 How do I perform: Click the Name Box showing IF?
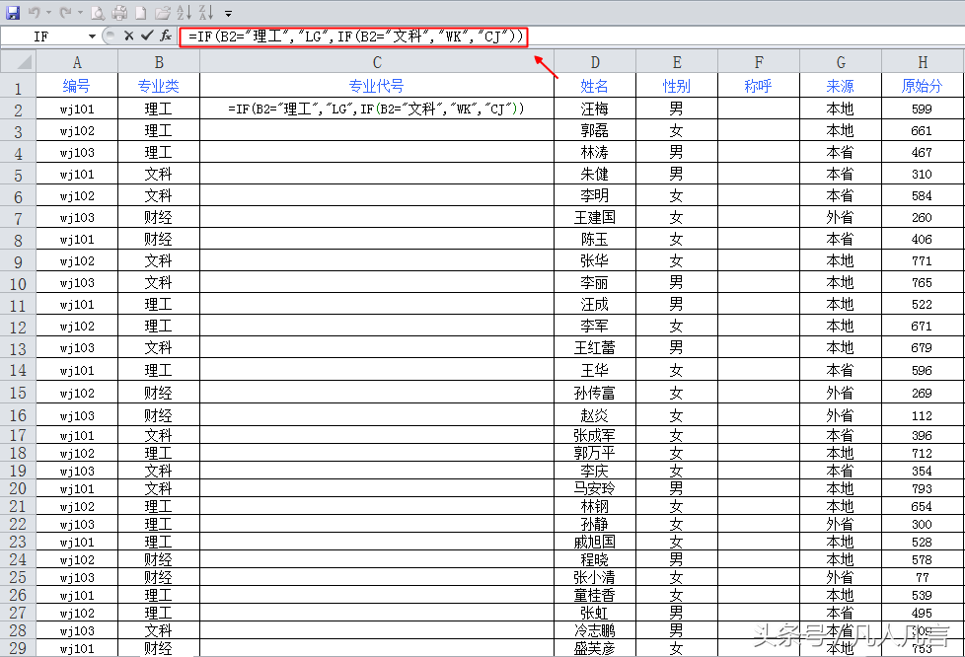[x=41, y=36]
